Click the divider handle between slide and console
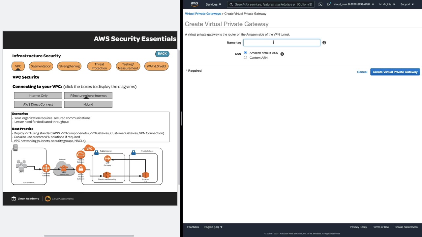The image size is (422, 237). pyautogui.click(x=181, y=118)
